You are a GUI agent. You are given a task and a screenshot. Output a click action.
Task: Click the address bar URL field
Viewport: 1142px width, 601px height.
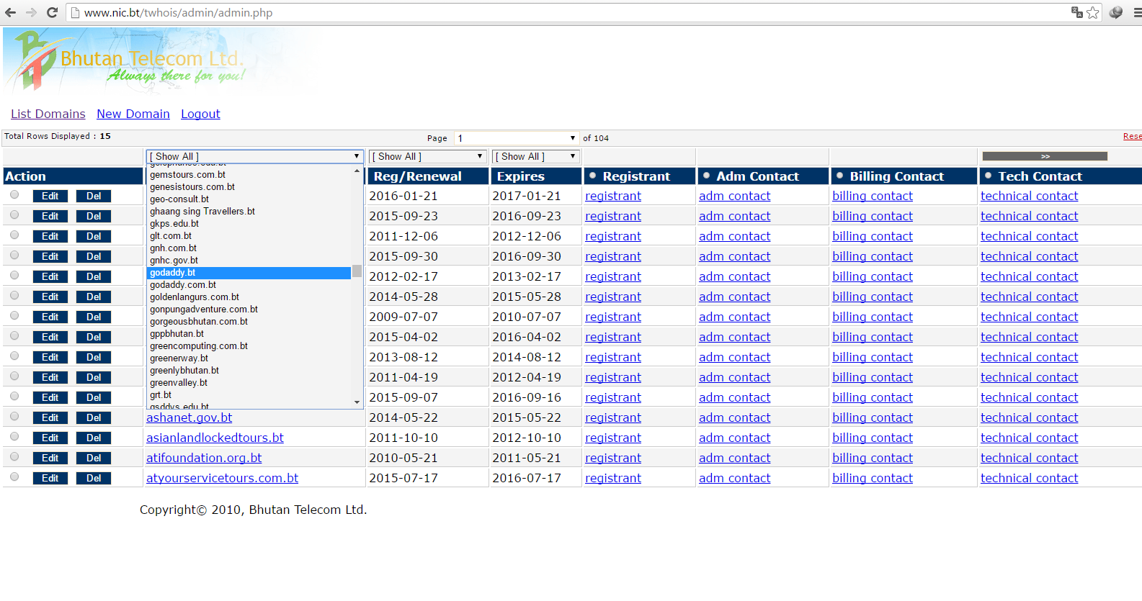(x=569, y=12)
